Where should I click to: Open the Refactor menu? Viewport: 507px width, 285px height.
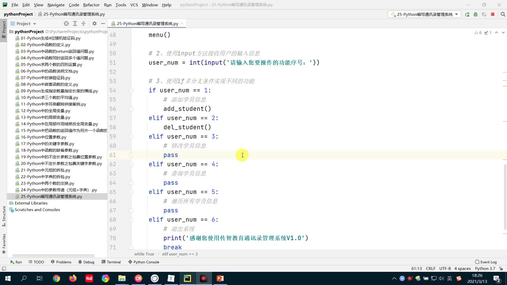pos(91,5)
